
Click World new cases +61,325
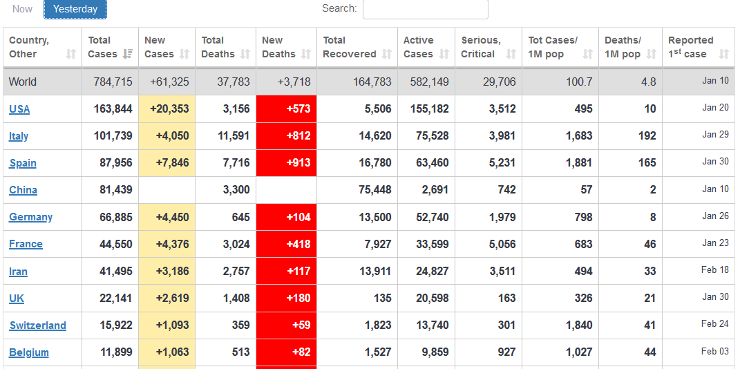169,82
